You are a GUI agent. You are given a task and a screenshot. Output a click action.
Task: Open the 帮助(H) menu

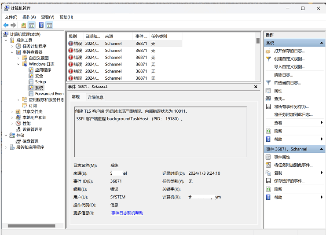point(66,17)
